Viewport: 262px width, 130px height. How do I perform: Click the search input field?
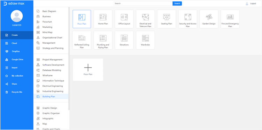click(x=143, y=3)
